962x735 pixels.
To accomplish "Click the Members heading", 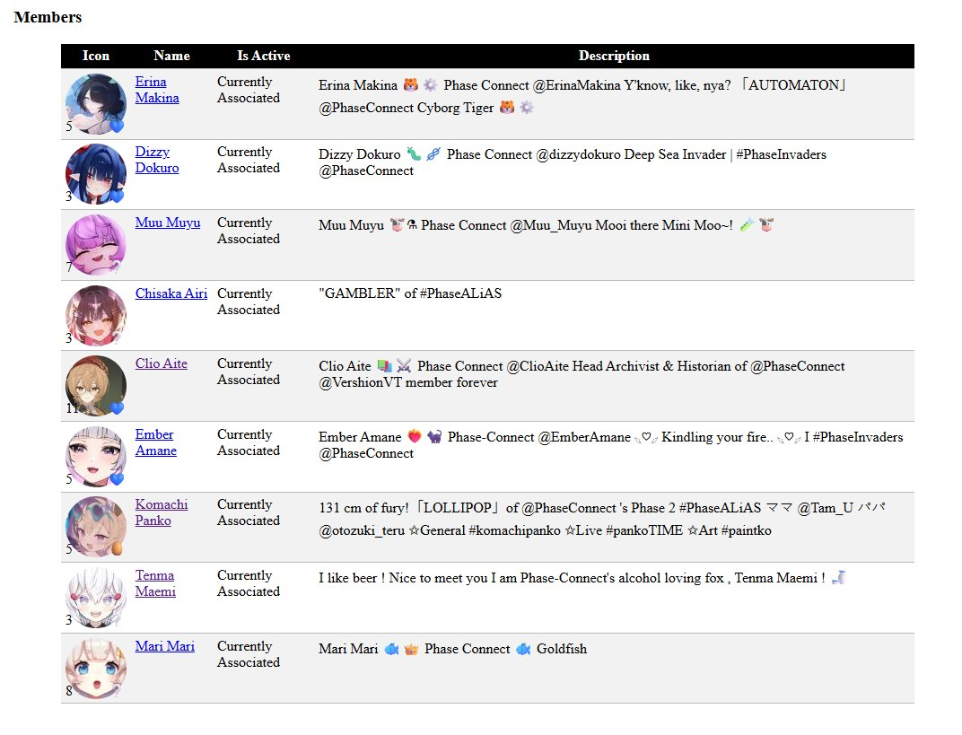I will click(48, 17).
